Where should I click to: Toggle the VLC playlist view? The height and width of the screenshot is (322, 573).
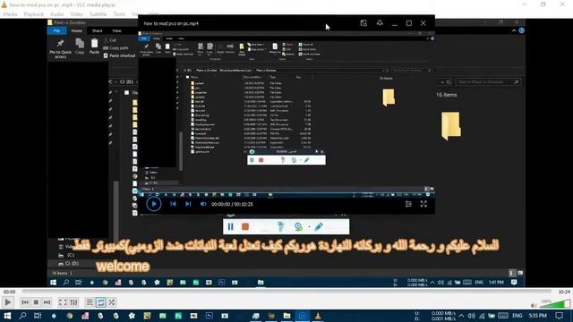coord(90,302)
